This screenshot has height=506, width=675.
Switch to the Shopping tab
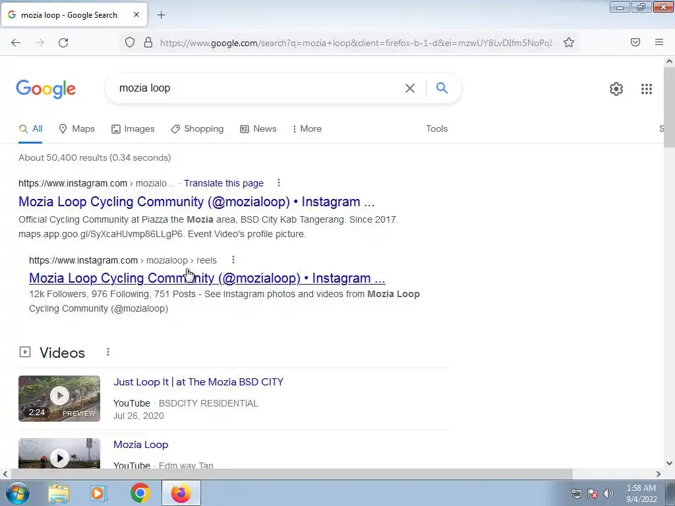(x=197, y=128)
